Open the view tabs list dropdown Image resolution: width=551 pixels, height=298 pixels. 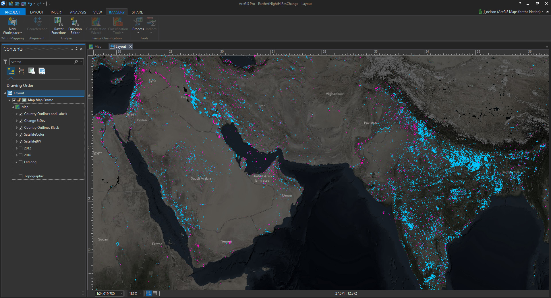pos(547,47)
